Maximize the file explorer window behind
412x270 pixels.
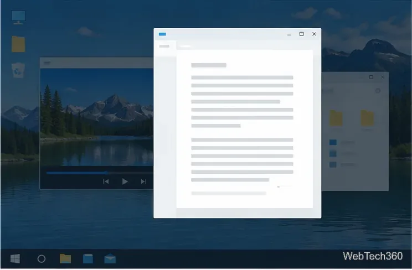tap(371, 77)
